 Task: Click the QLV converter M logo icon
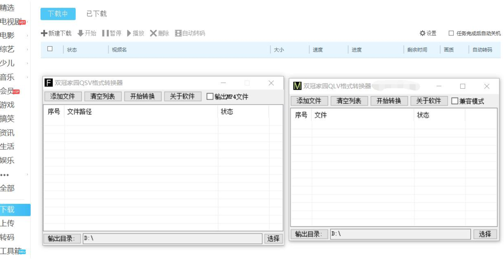pos(297,86)
